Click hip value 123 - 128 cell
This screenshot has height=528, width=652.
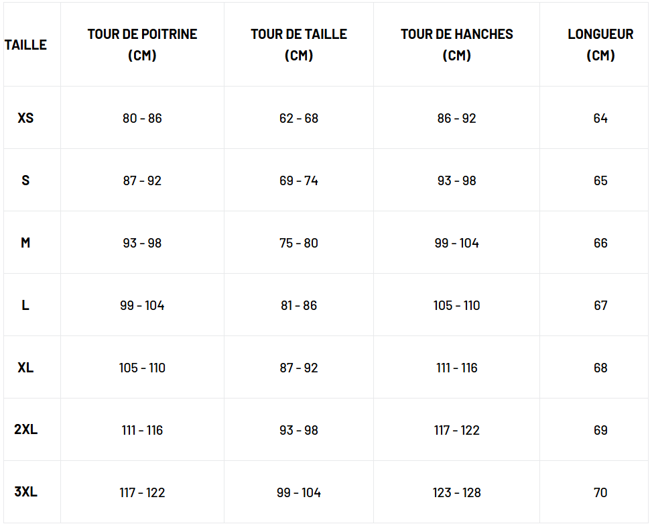pyautogui.click(x=457, y=492)
